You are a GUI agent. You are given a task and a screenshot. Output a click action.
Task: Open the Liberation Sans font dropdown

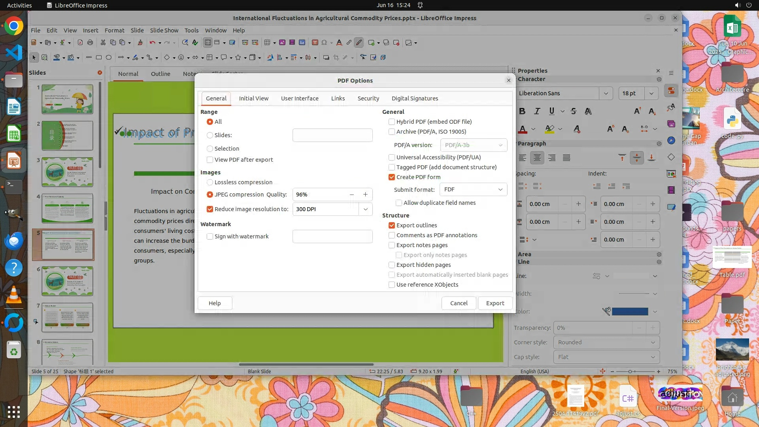click(x=606, y=93)
